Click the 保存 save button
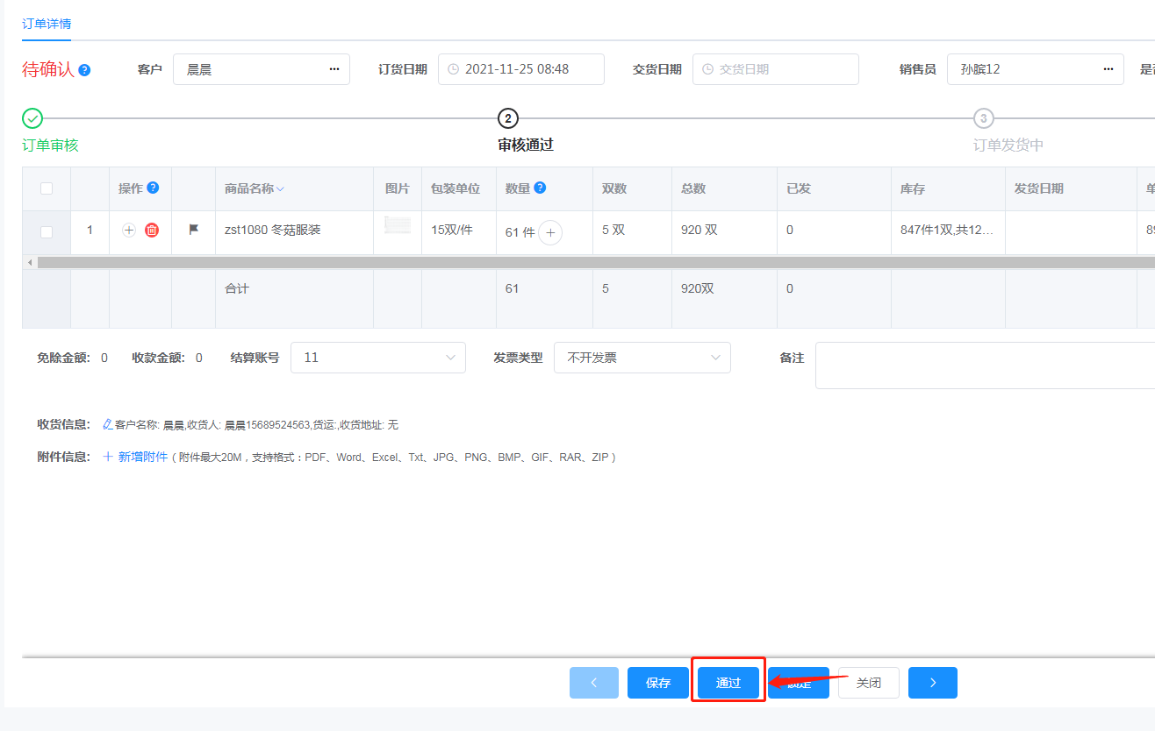The height and width of the screenshot is (731, 1155). [658, 683]
